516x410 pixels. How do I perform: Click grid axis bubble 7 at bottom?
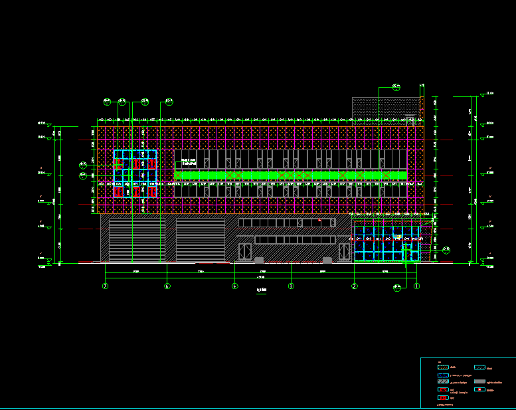[x=105, y=286]
